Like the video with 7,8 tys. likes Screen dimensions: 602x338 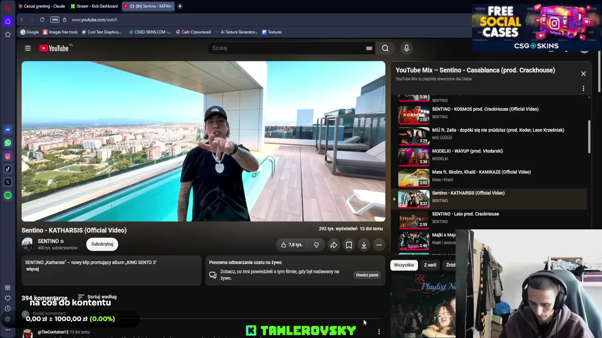pos(292,245)
